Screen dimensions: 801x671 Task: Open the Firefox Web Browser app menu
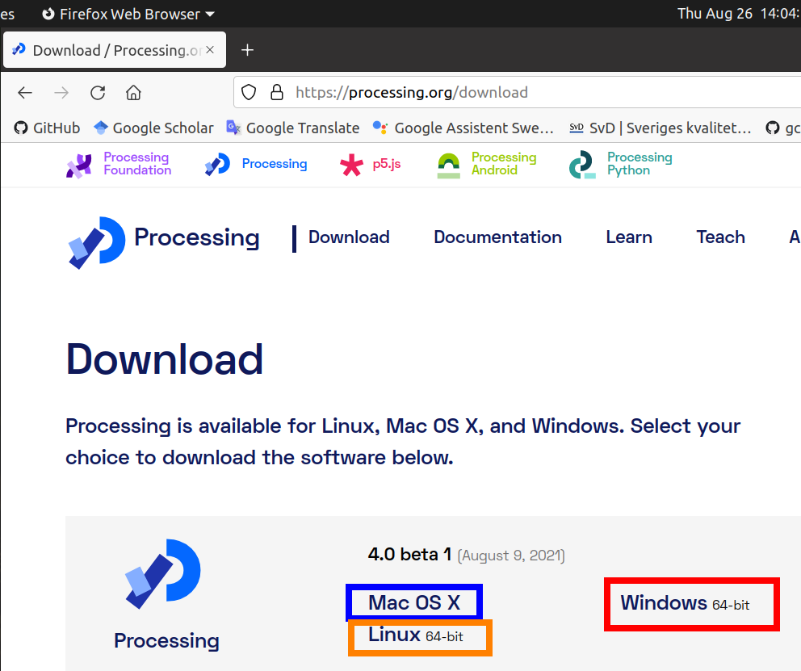click(128, 14)
